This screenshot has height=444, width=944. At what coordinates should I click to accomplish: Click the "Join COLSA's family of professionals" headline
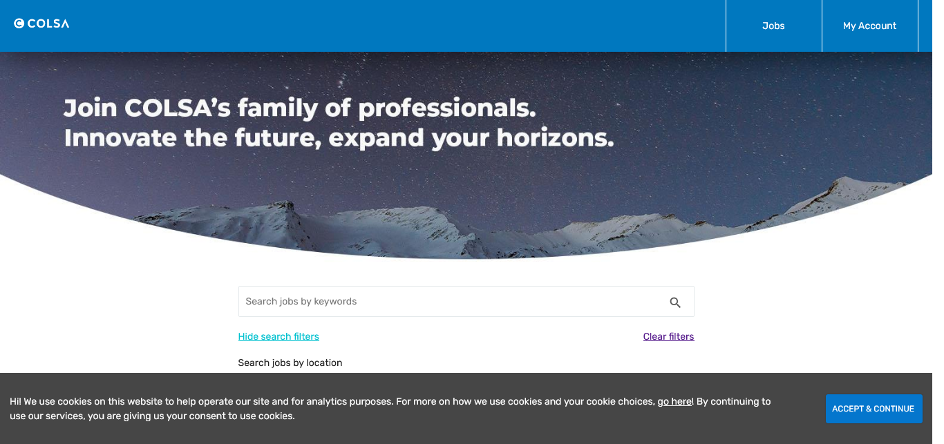[x=300, y=108]
